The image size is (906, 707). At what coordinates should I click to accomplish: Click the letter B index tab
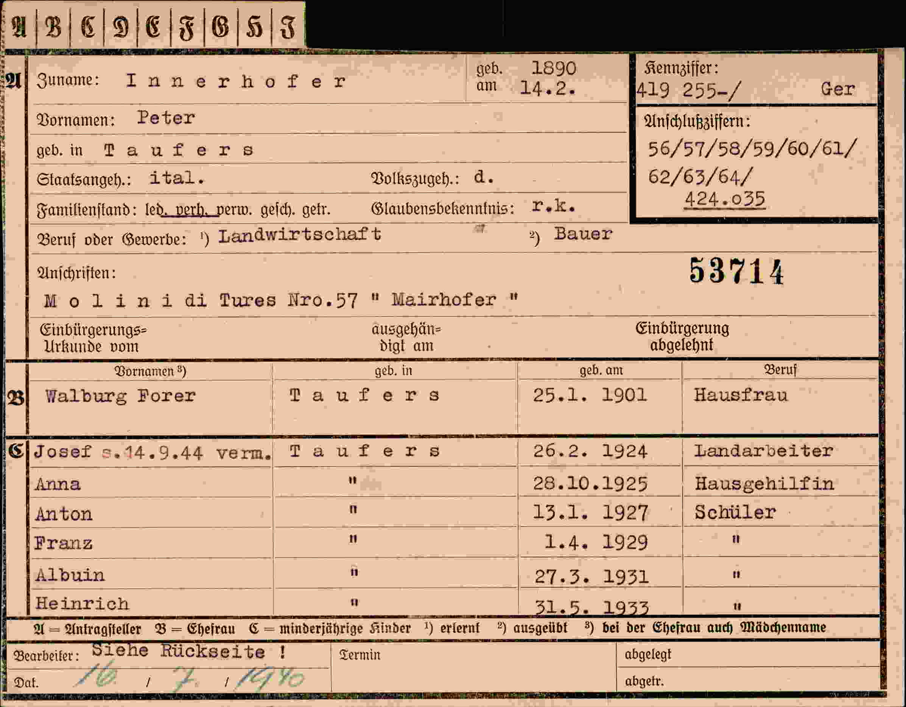tap(53, 27)
